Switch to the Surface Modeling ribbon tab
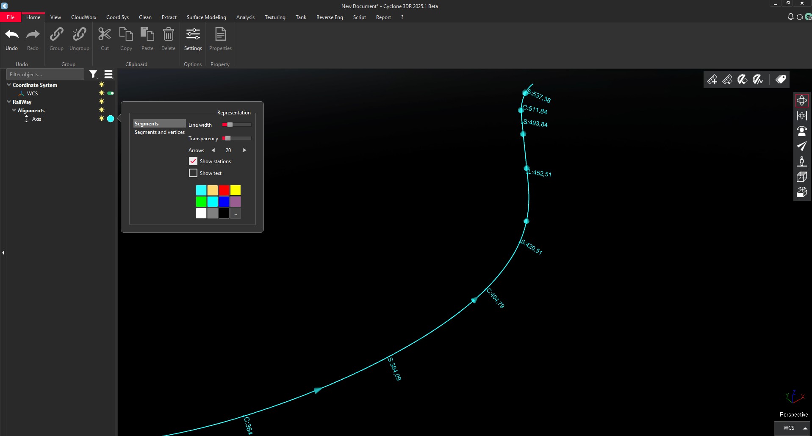 [206, 17]
